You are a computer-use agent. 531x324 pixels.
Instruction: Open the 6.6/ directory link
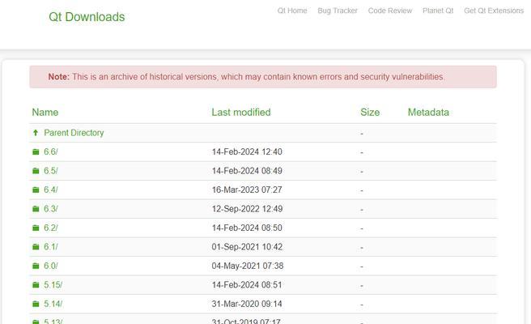pyautogui.click(x=51, y=151)
